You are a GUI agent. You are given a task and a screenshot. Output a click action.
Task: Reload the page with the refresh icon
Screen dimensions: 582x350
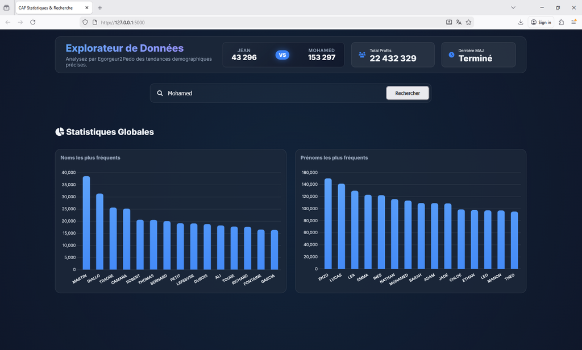[x=33, y=22]
